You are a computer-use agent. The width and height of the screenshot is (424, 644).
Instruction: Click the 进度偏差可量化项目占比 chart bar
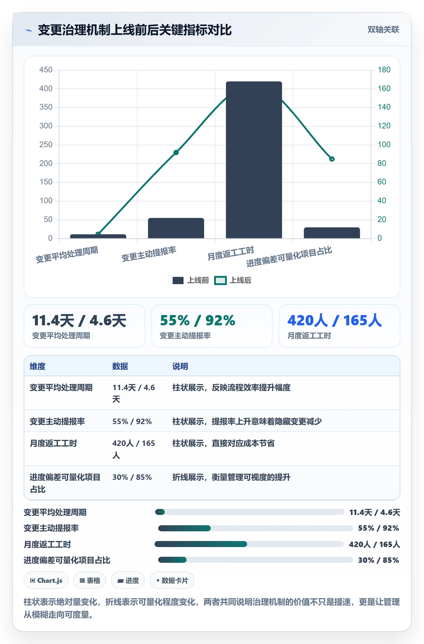[332, 233]
